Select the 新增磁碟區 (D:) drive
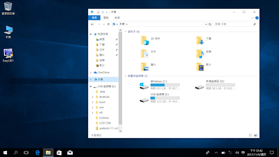 215,85
